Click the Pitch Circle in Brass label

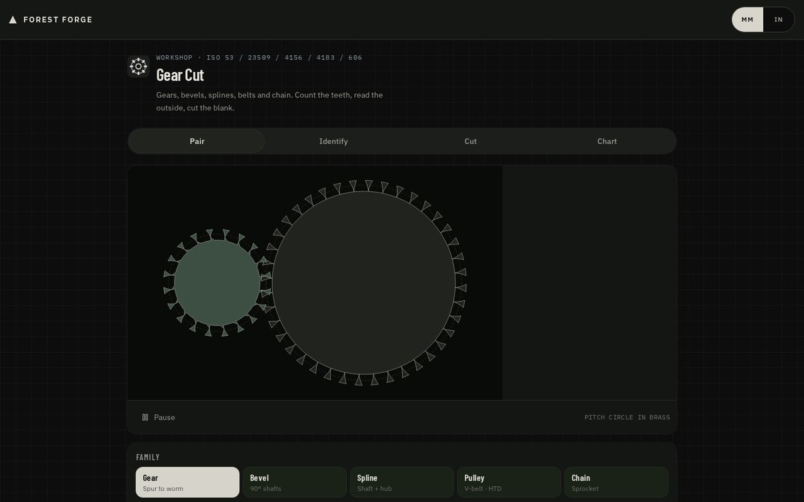click(x=627, y=417)
